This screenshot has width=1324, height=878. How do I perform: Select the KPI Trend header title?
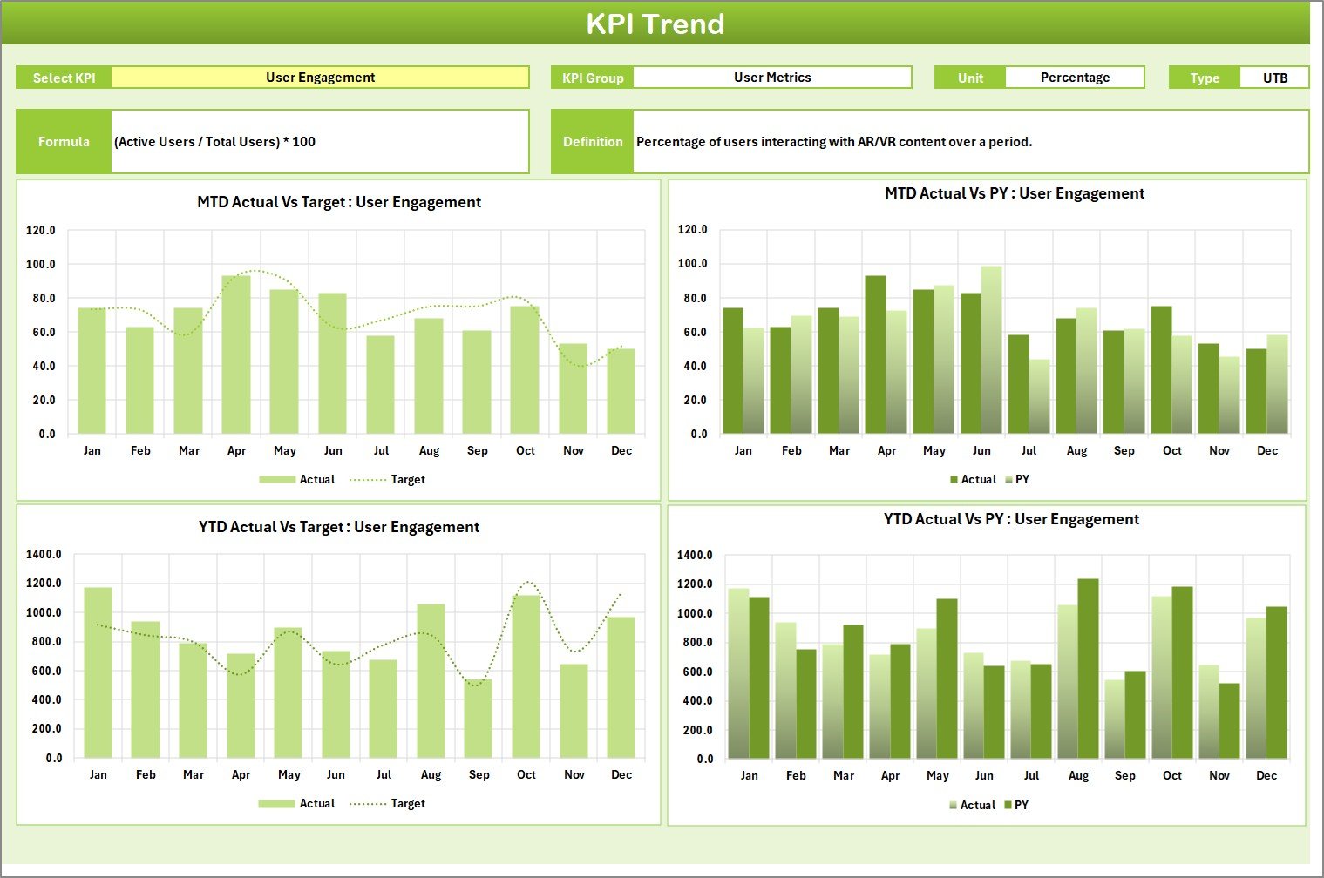tap(657, 24)
